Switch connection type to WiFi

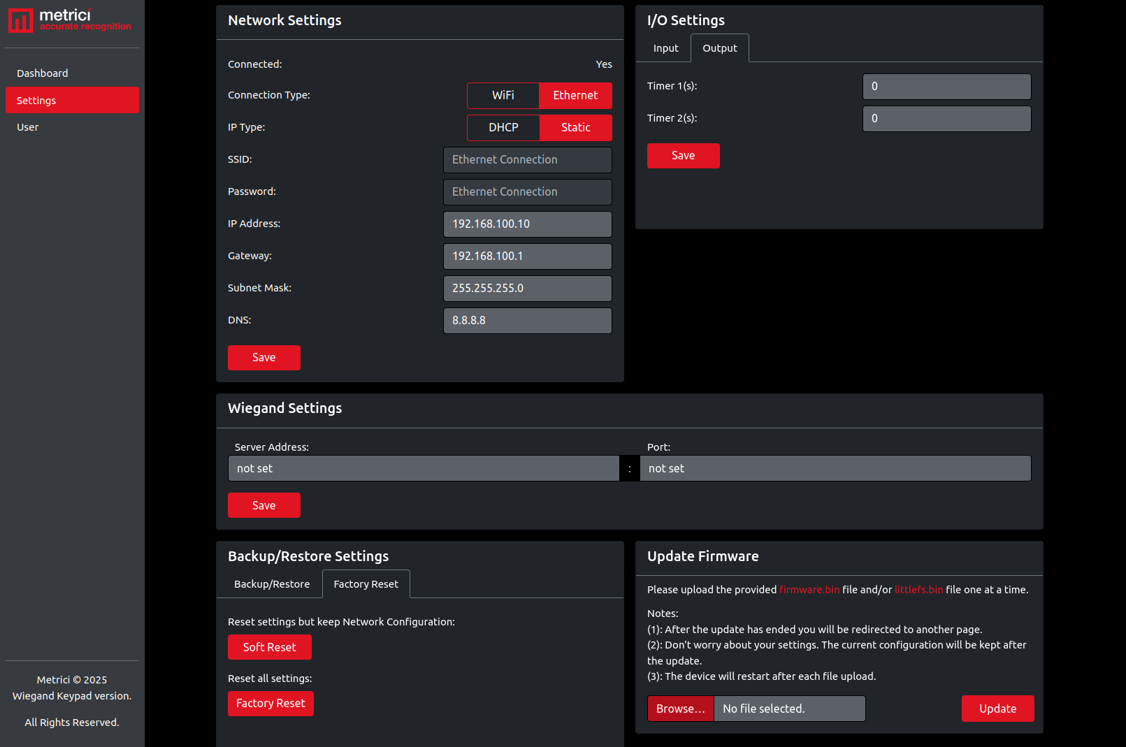tap(503, 96)
